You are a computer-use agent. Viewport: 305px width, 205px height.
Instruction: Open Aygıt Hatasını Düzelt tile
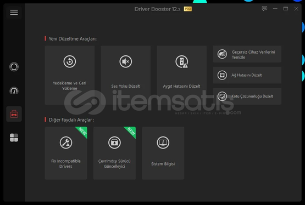[x=182, y=75]
